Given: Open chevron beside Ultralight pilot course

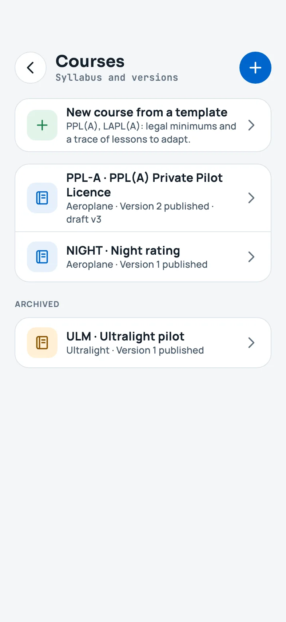Looking at the screenshot, I should (x=251, y=343).
